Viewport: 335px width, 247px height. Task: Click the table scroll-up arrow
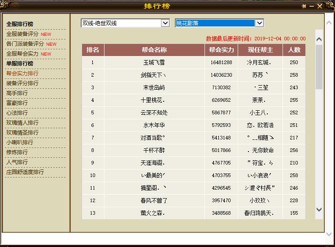[x=319, y=39]
